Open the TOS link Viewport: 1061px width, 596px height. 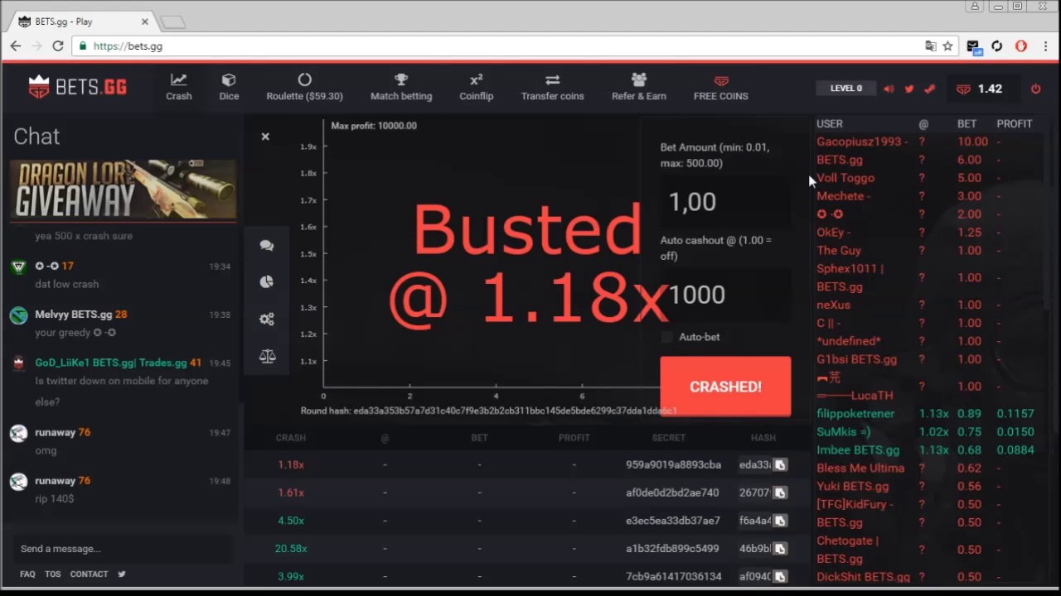pos(53,574)
